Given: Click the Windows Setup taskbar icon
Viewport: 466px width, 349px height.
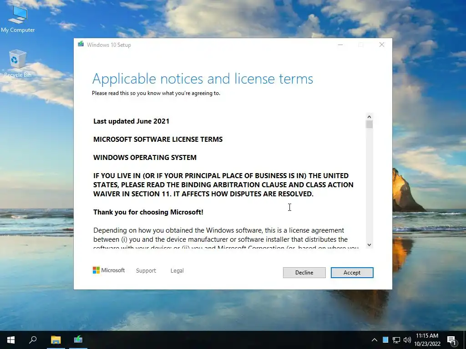Looking at the screenshot, I should click(78, 340).
